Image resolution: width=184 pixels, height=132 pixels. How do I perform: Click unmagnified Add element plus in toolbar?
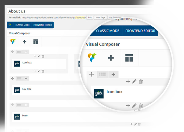(x=25, y=42)
